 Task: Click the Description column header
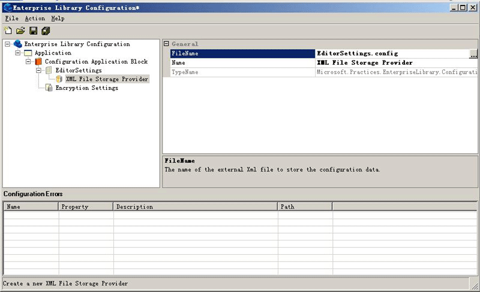[195, 207]
